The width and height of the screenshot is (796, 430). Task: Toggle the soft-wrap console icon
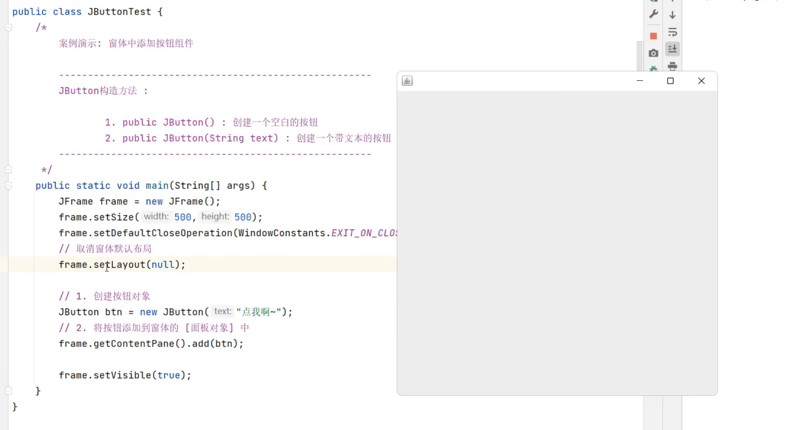pyautogui.click(x=672, y=32)
